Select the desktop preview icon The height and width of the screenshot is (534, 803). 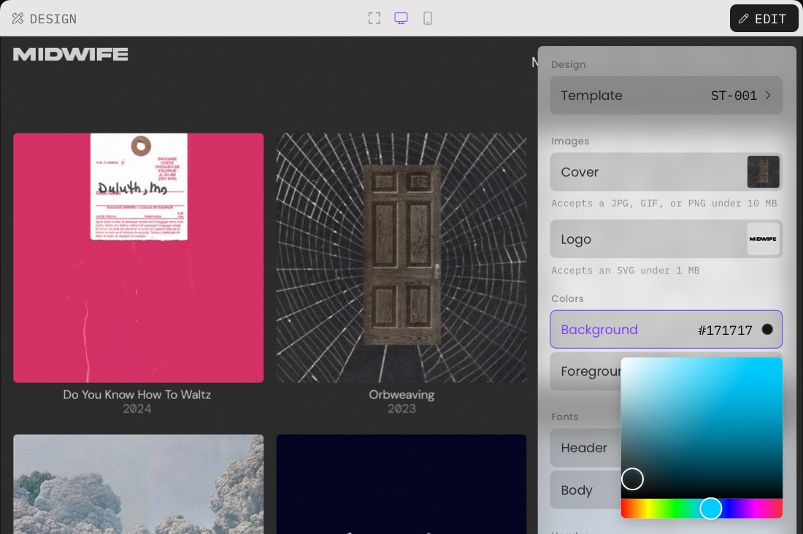pos(401,18)
